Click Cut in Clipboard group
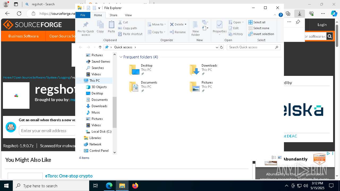 pos(123,22)
